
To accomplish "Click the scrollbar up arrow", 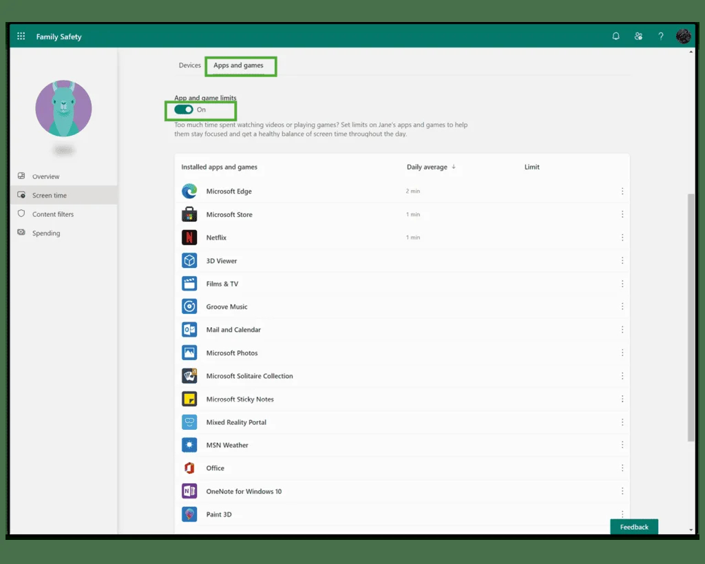I will point(691,52).
